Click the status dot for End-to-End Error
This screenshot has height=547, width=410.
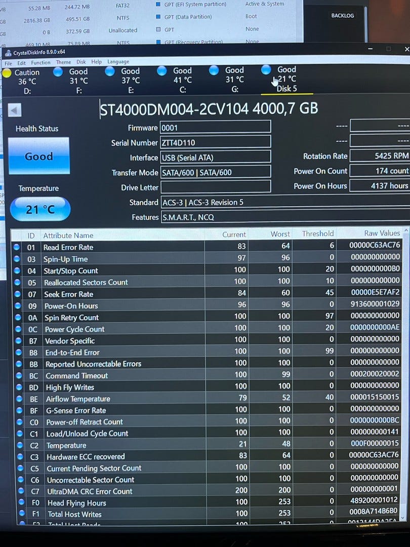19,353
